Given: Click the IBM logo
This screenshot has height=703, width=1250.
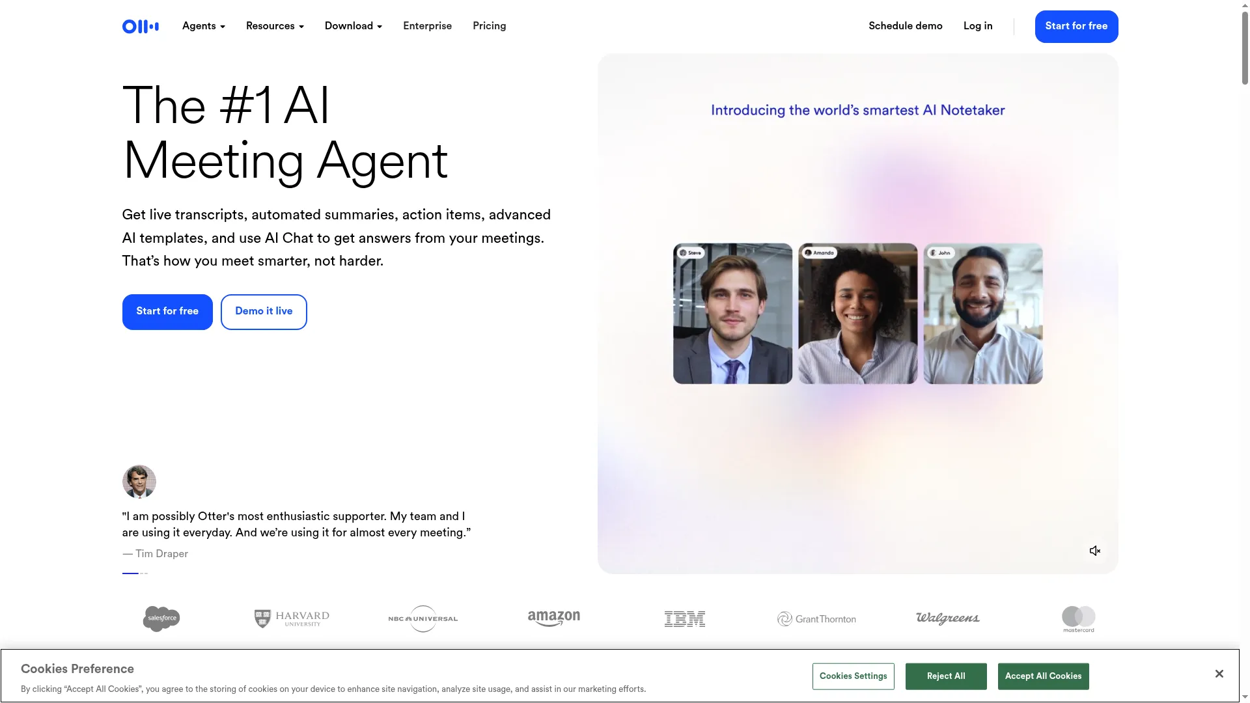Looking at the screenshot, I should point(685,619).
